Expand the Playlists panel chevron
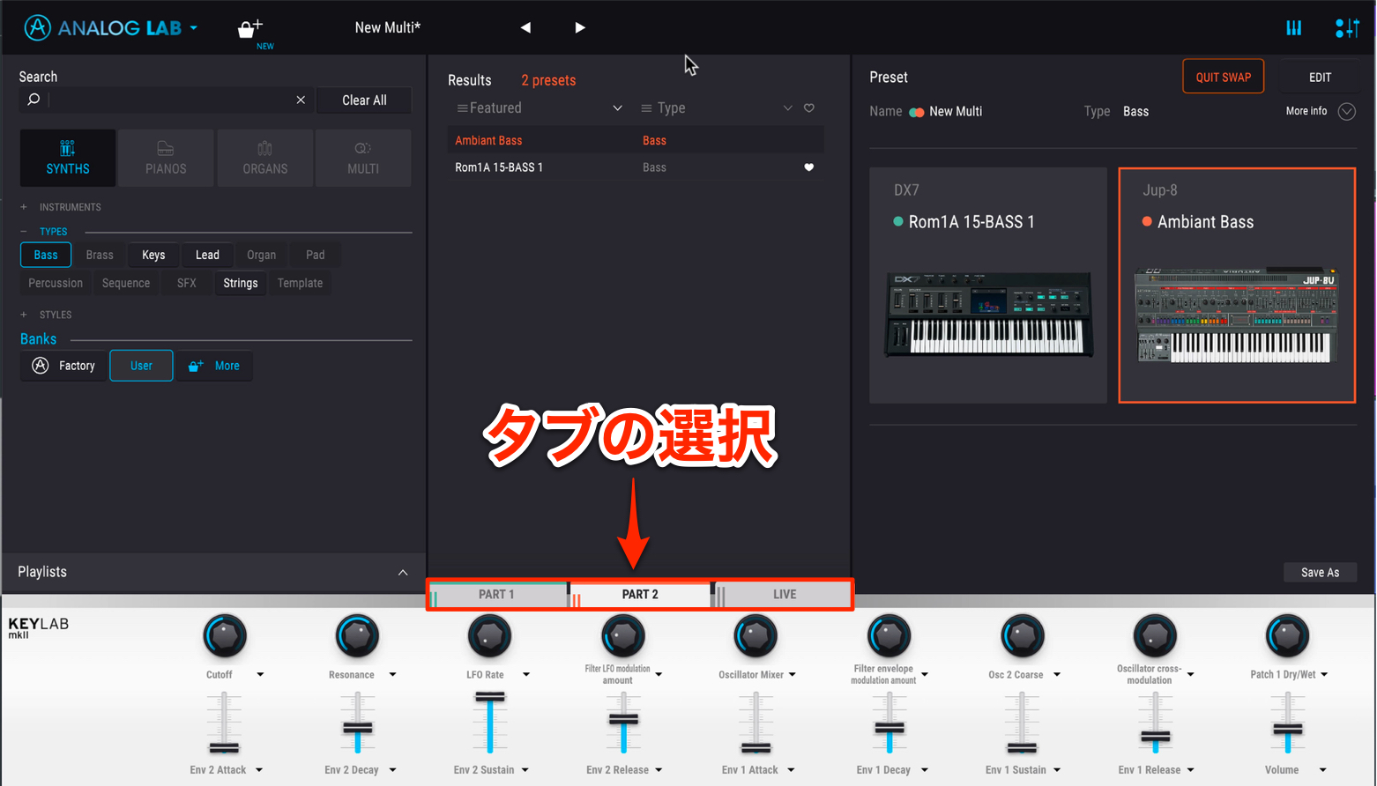This screenshot has width=1377, height=786. (403, 572)
